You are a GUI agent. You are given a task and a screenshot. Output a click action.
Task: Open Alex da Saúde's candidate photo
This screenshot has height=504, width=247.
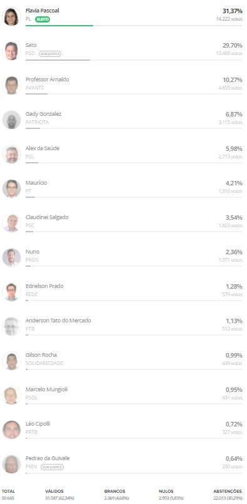(x=11, y=154)
